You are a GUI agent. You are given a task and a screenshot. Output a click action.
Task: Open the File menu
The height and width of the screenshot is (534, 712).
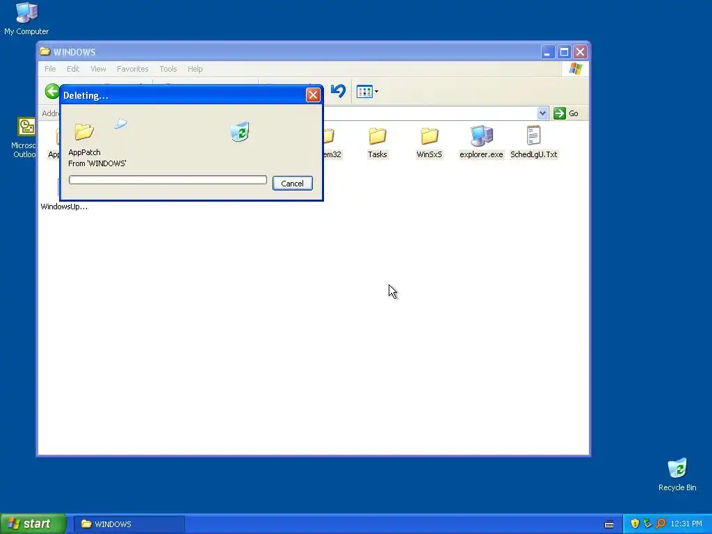pos(50,69)
